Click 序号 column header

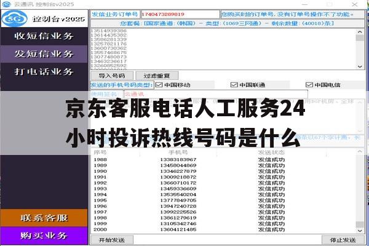100,153
